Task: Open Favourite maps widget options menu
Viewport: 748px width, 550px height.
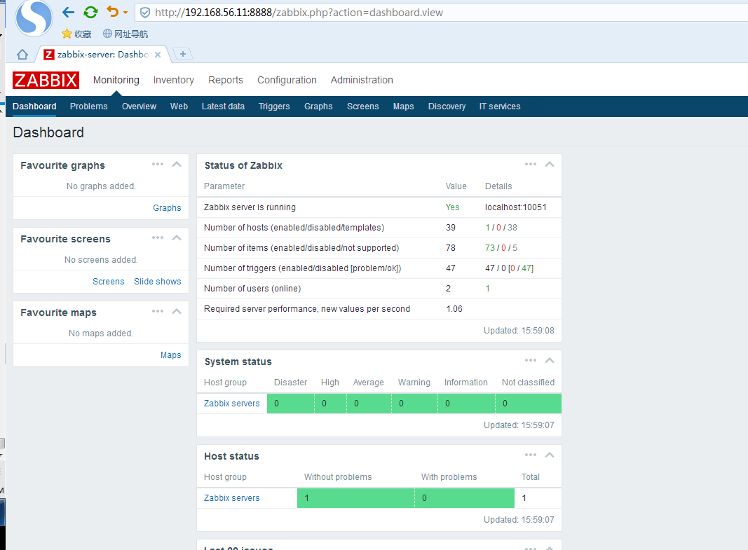Action: (158, 311)
